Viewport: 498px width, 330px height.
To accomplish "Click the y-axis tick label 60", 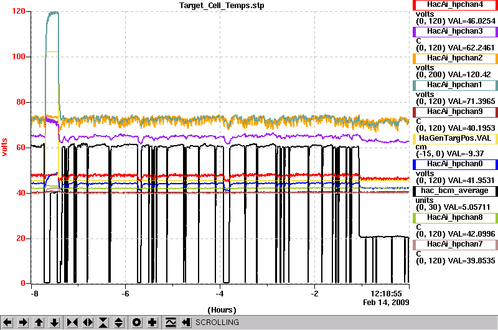I will point(21,148).
